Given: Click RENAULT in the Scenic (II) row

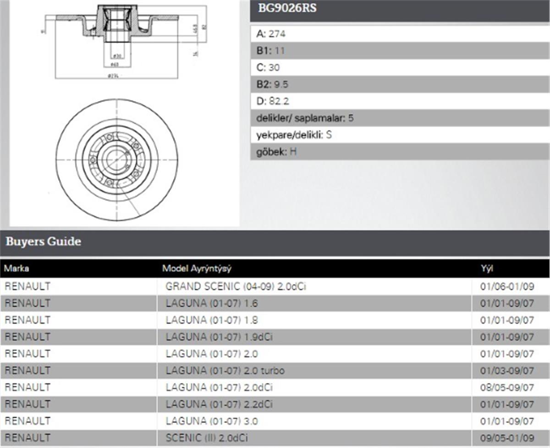Looking at the screenshot, I should 27,438.
